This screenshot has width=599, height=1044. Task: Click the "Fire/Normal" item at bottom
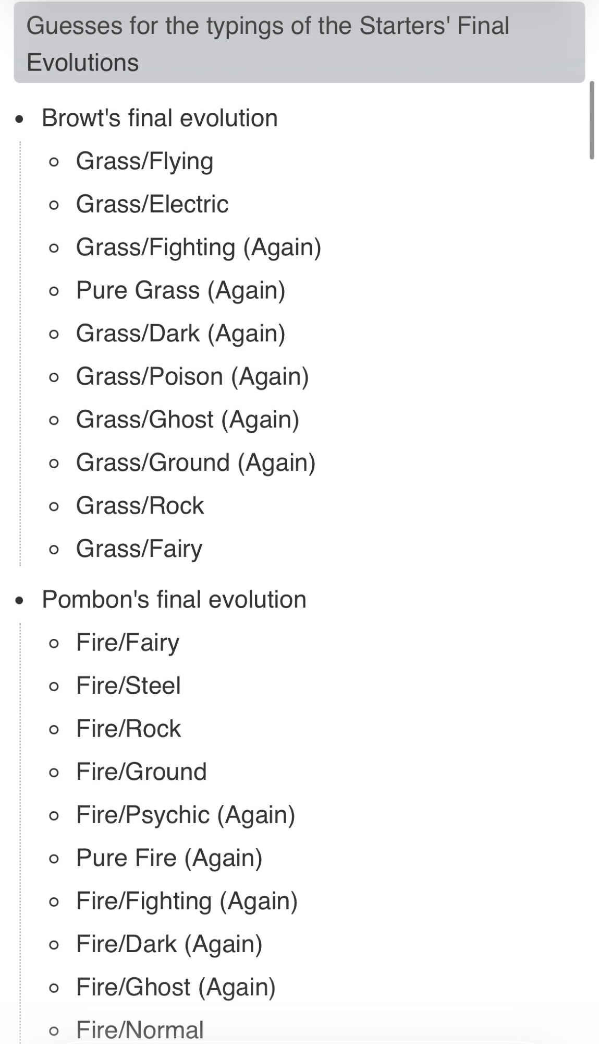coord(140,1030)
